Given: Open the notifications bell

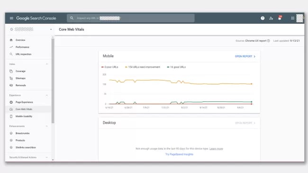Looking at the screenshot, I should [280, 18].
